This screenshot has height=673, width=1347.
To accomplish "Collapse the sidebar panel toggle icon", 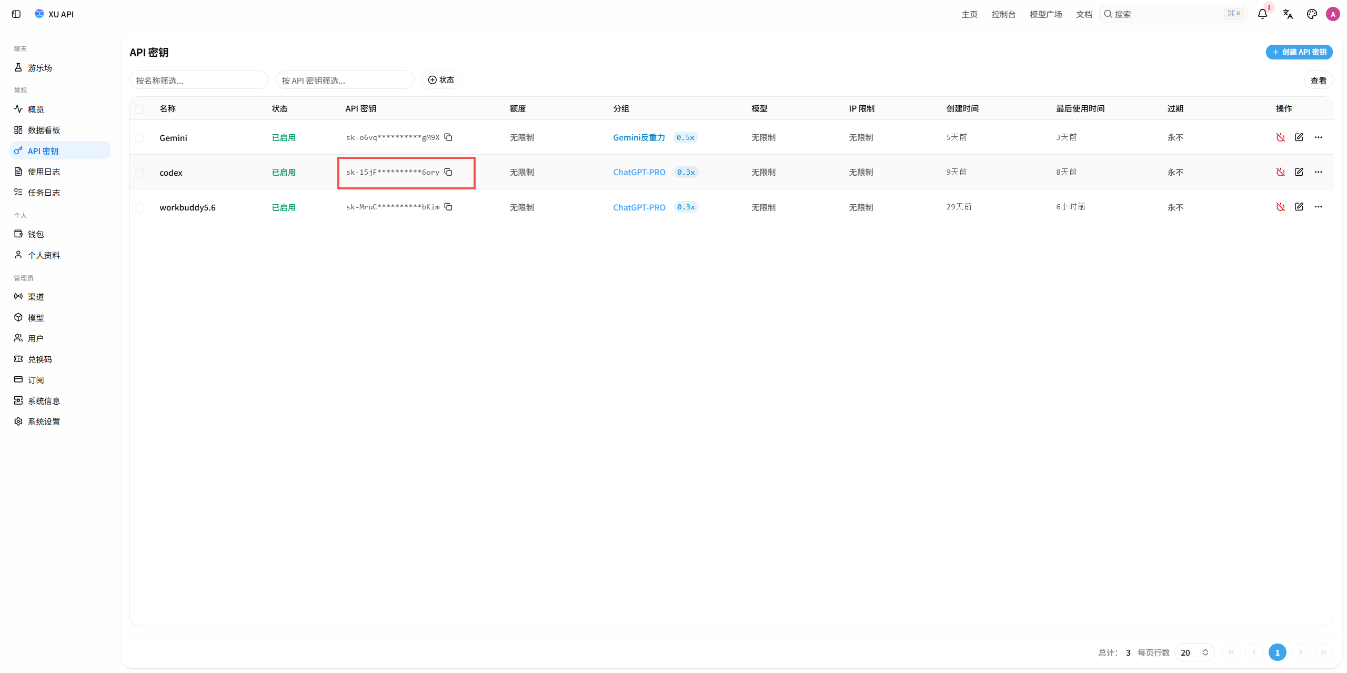I will (x=16, y=14).
